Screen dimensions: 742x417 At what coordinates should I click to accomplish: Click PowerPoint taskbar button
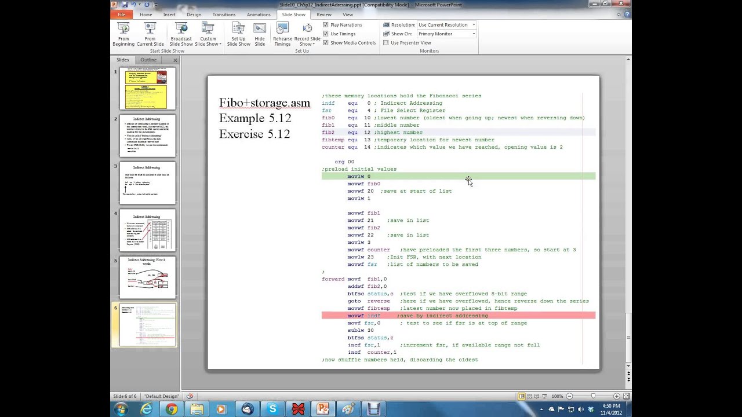coord(323,409)
